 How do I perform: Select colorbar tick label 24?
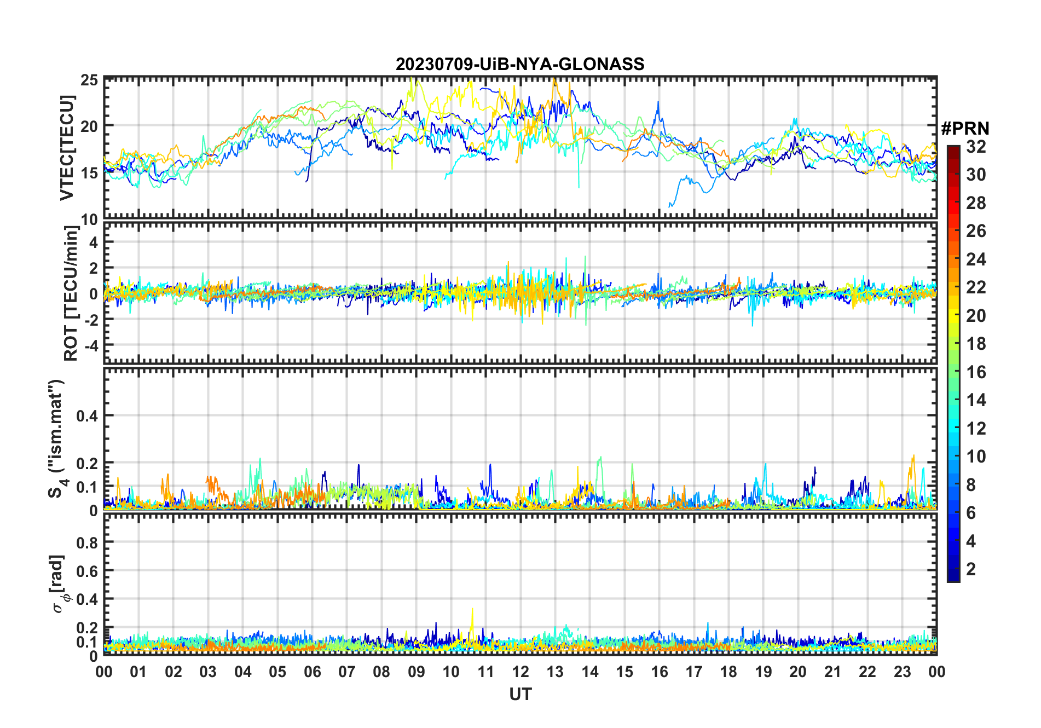click(x=976, y=259)
